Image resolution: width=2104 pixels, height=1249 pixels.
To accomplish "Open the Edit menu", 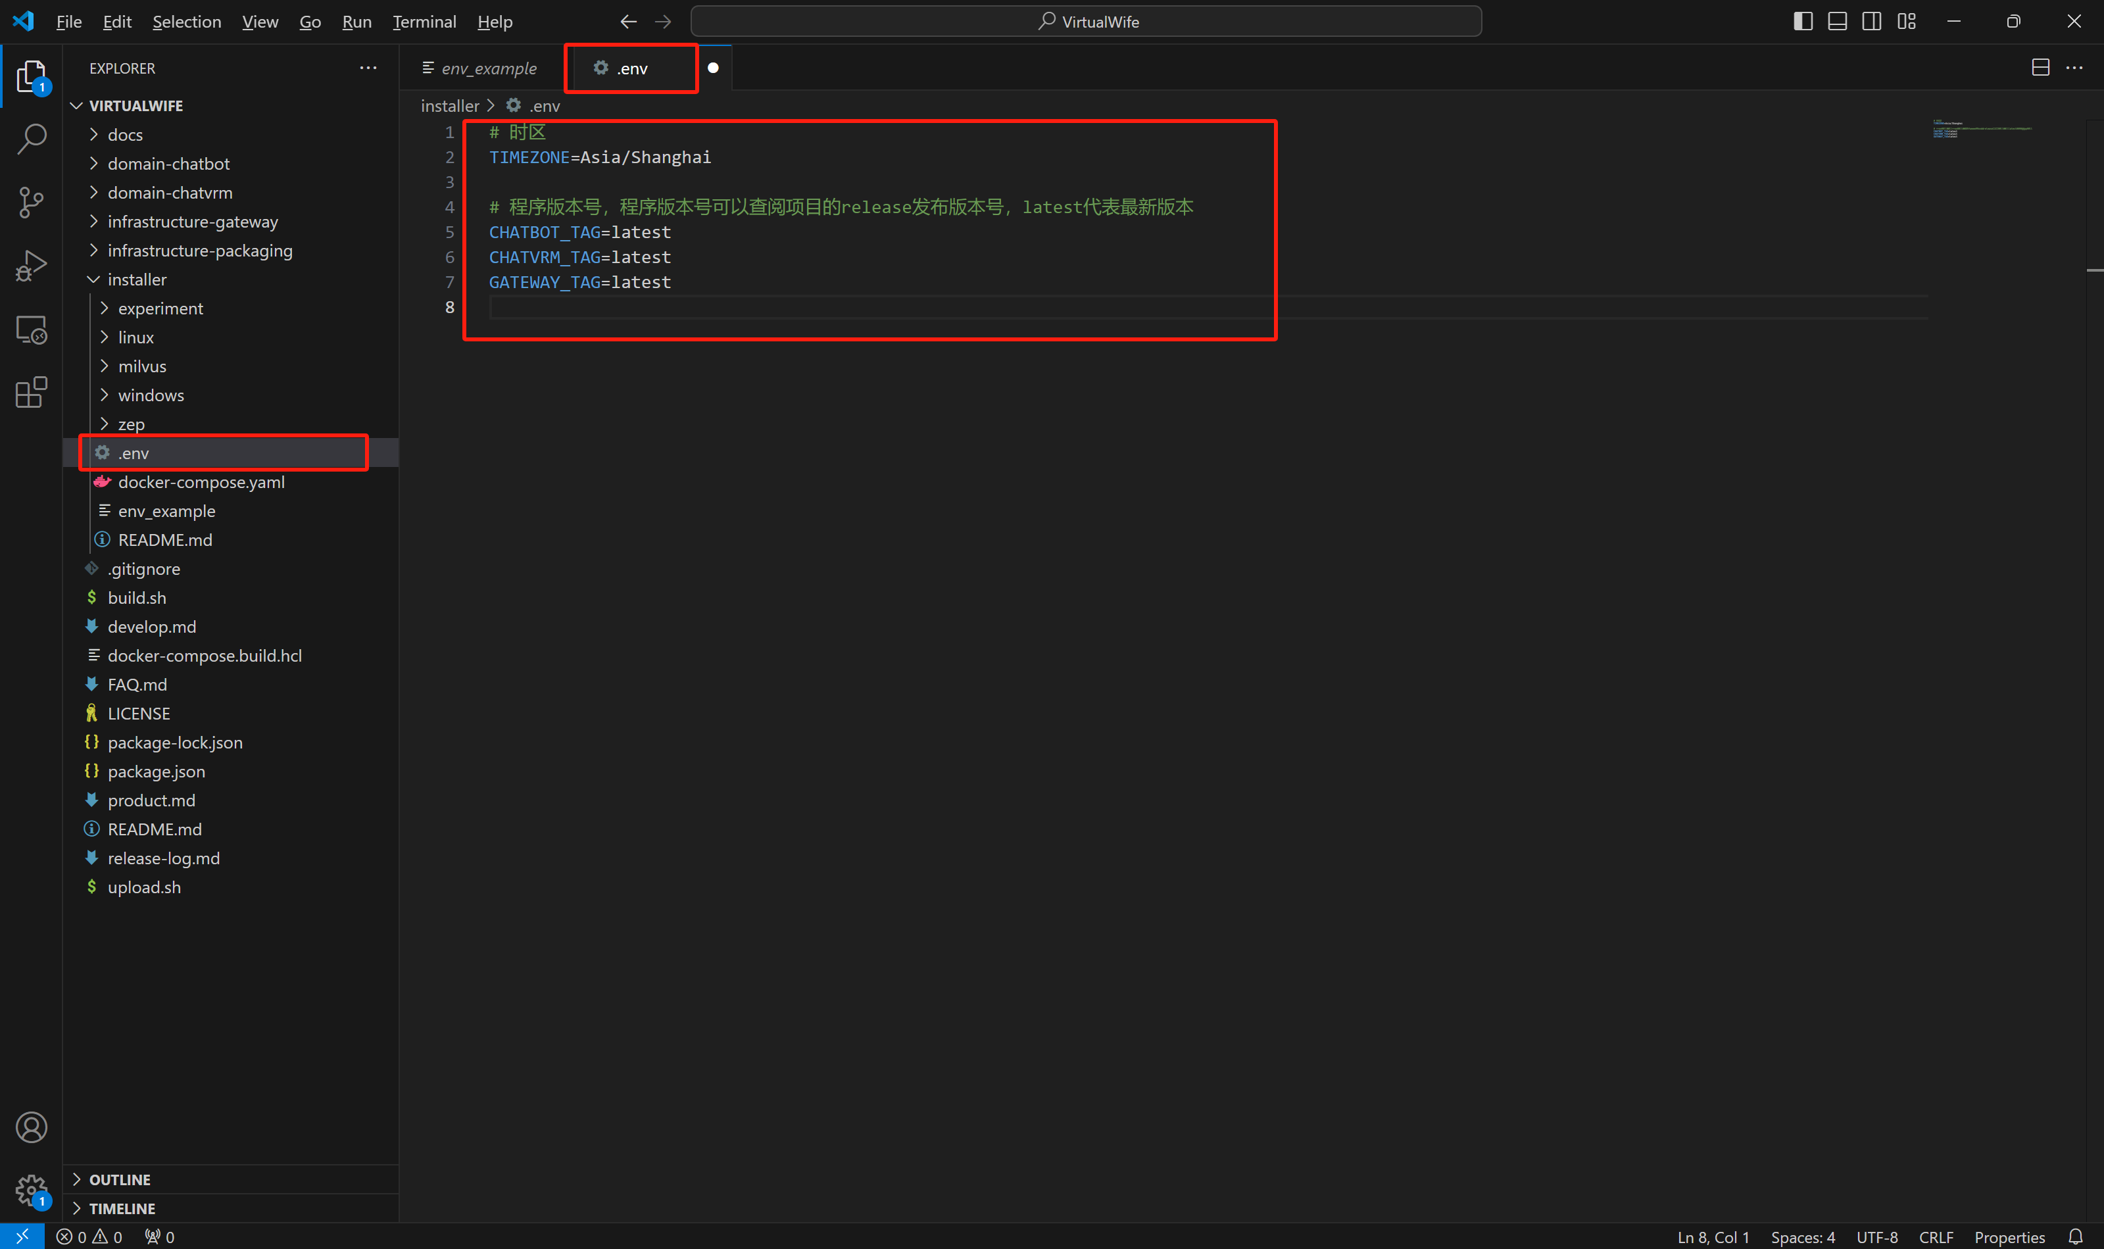I will [x=117, y=22].
